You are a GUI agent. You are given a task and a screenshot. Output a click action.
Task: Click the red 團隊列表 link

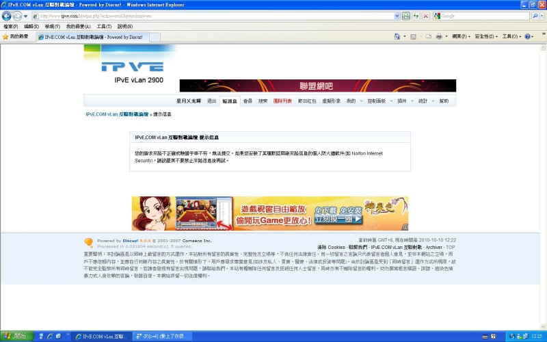click(282, 101)
